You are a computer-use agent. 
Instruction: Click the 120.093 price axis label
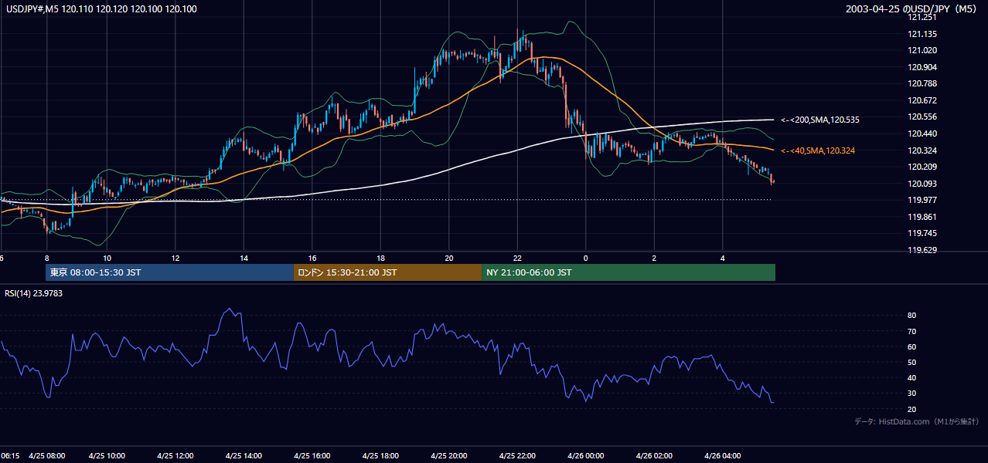922,184
